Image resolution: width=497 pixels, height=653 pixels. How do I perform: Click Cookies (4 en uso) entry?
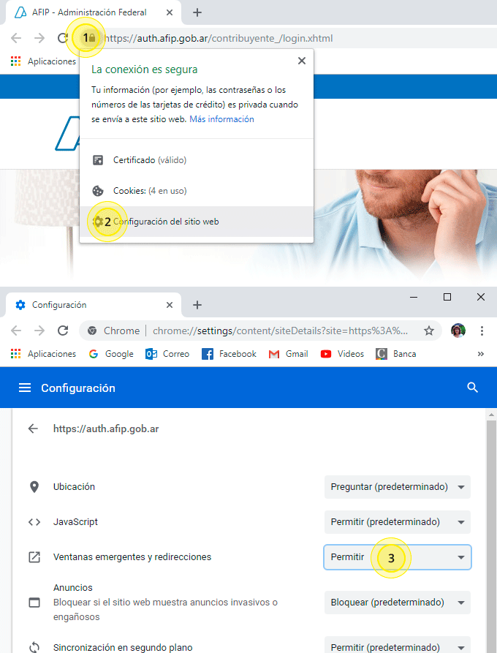pyautogui.click(x=197, y=191)
